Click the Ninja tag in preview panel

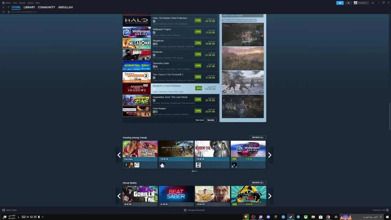[x=254, y=20]
